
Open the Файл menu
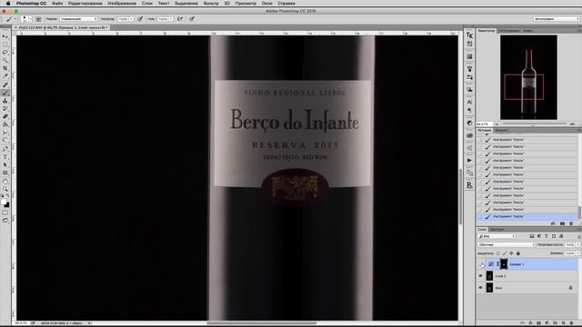tap(57, 4)
